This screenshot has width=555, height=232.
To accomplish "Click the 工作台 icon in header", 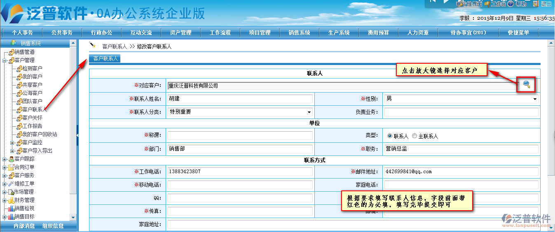I will 487,4.
